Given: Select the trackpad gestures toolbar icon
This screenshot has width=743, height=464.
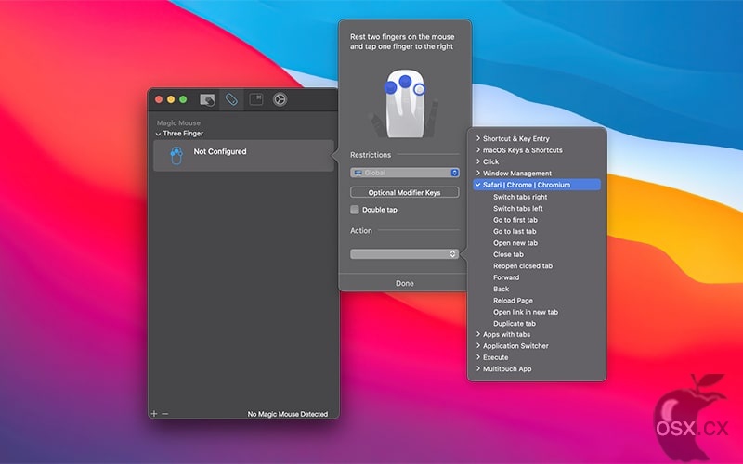Looking at the screenshot, I should coord(207,100).
